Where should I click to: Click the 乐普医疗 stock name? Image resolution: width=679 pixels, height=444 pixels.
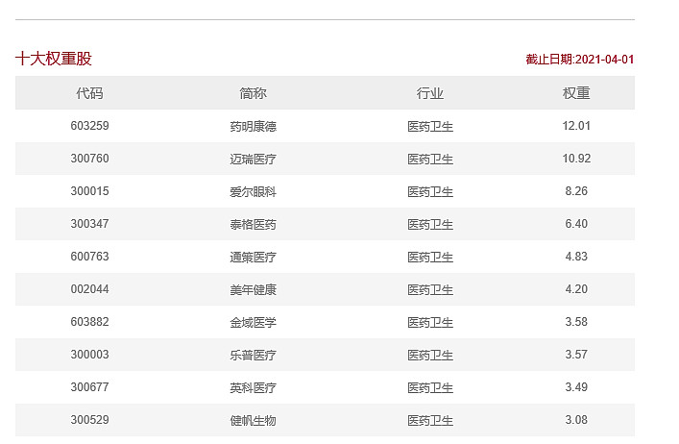tap(253, 355)
